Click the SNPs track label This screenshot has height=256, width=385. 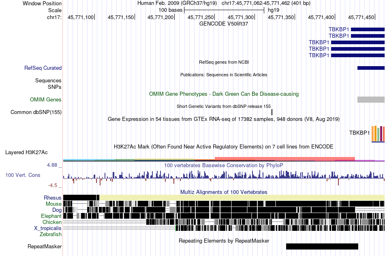[55, 87]
